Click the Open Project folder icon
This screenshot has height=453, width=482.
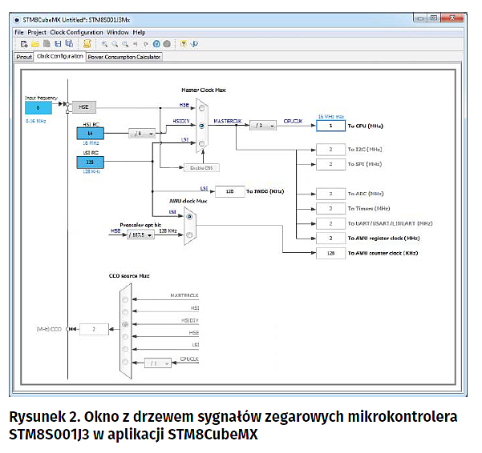click(35, 44)
